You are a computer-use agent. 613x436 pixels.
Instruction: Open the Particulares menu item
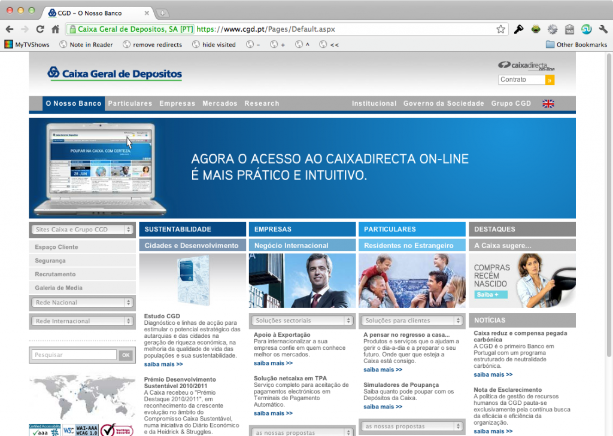(130, 103)
